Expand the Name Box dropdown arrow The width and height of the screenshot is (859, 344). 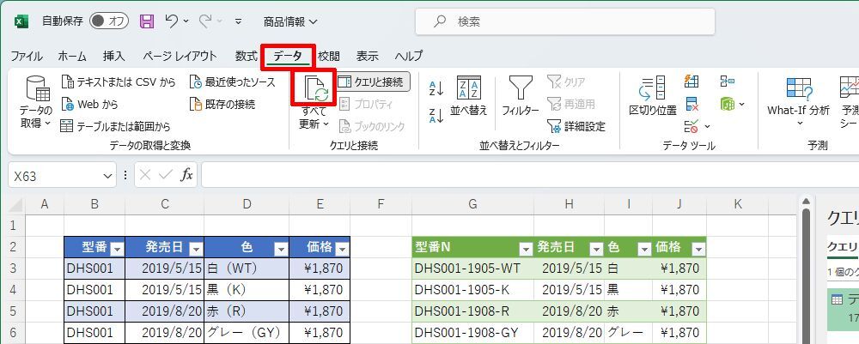[x=108, y=175]
